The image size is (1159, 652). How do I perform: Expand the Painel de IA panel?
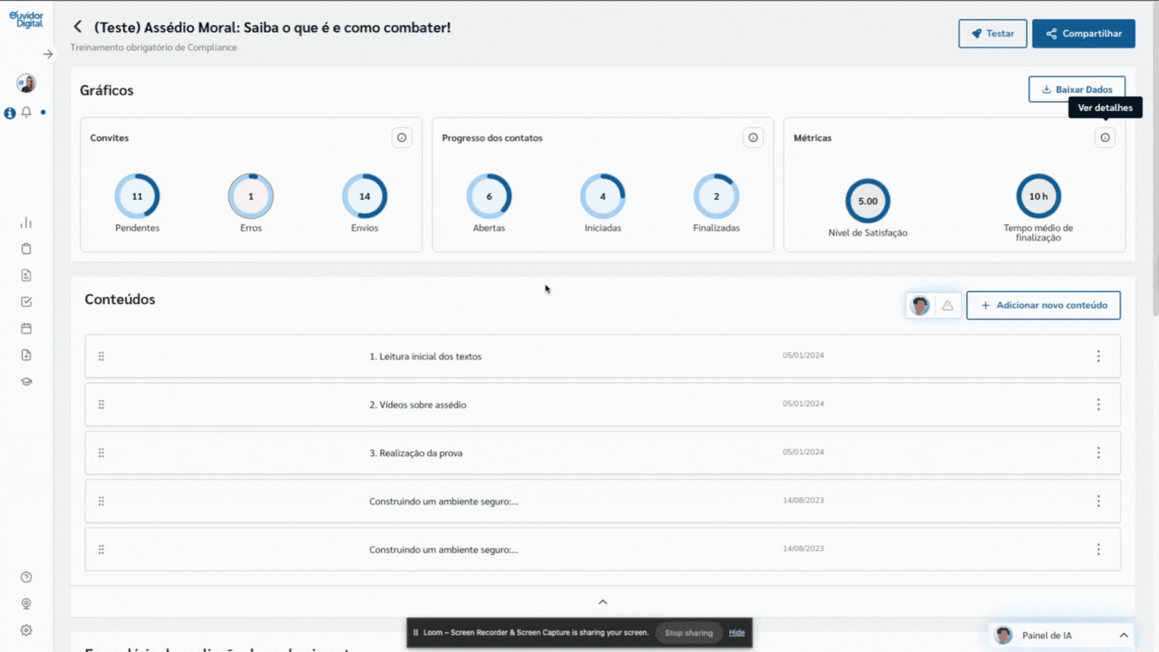(1123, 635)
